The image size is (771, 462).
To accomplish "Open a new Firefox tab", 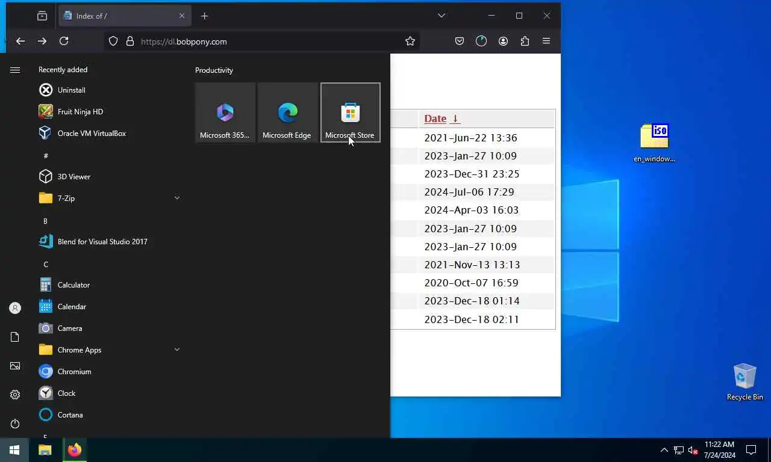I will click(x=204, y=16).
